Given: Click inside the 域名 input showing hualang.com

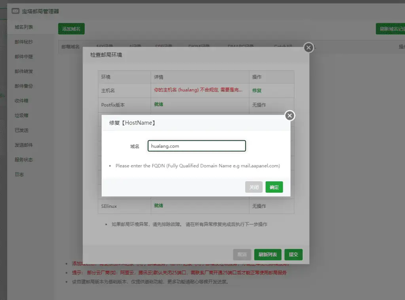Looking at the screenshot, I should coord(197,146).
